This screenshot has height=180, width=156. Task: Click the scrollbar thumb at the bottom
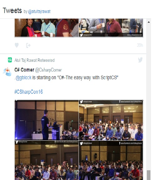149,175
